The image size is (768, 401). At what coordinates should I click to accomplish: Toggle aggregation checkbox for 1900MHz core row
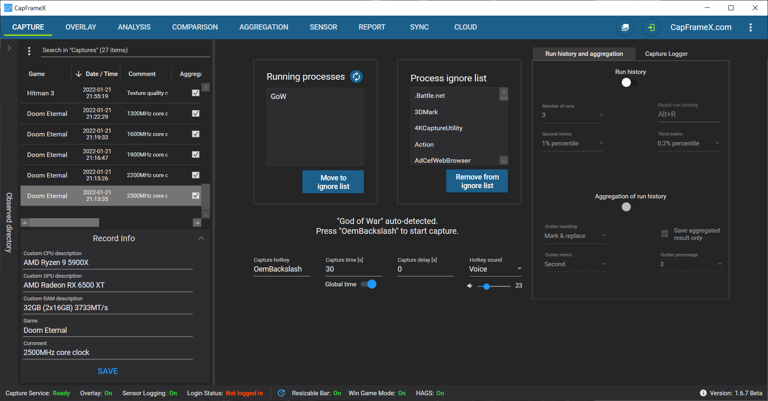click(x=196, y=154)
